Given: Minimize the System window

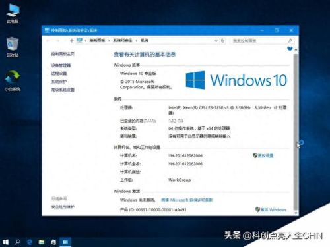Looking at the screenshot, I should [x=262, y=30].
